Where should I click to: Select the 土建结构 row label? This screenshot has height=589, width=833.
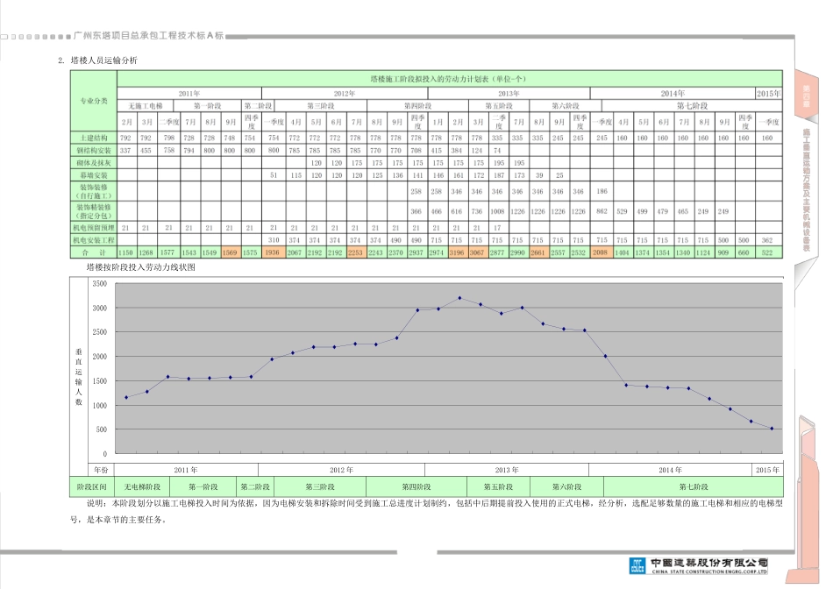(x=94, y=138)
